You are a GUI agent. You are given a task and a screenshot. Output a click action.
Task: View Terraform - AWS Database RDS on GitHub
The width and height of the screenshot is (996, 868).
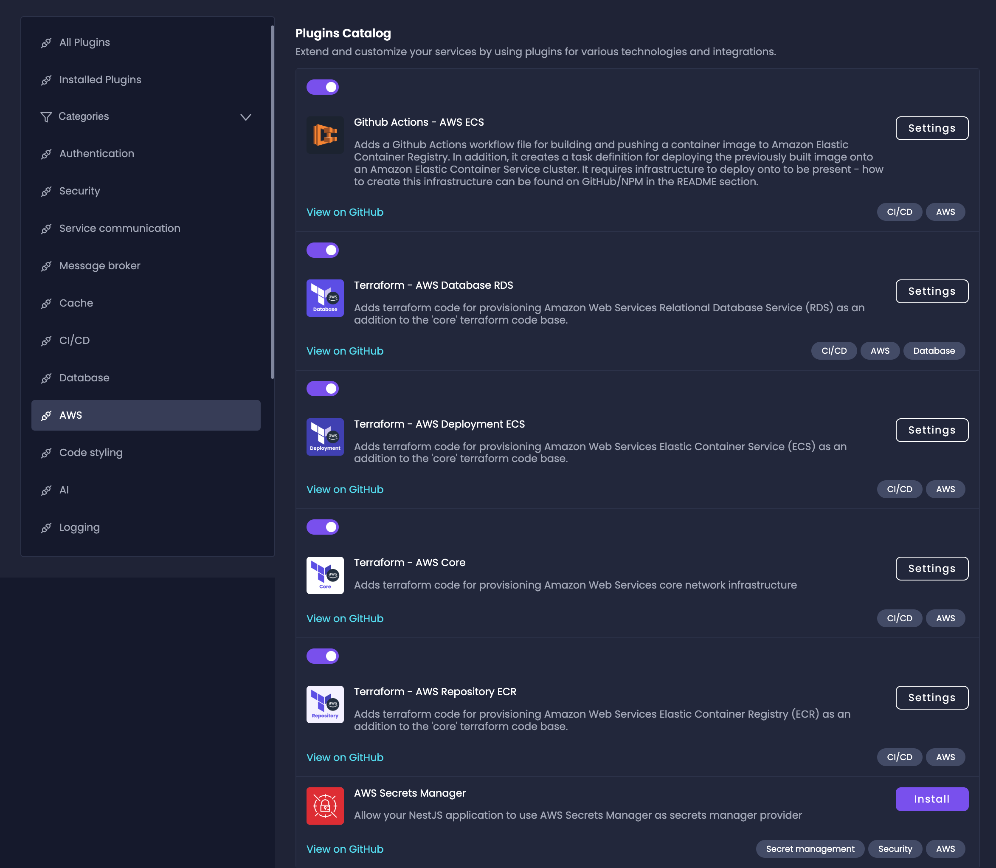tap(345, 351)
